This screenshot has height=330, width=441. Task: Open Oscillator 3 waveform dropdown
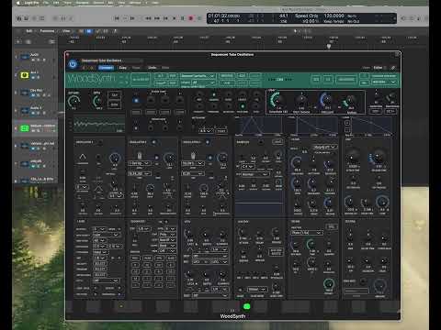click(x=193, y=163)
